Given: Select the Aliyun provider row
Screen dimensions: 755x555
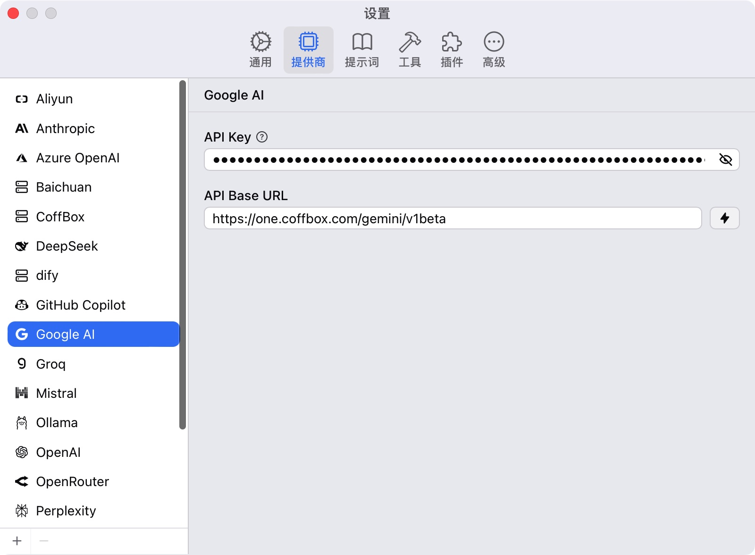Looking at the screenshot, I should [x=93, y=99].
